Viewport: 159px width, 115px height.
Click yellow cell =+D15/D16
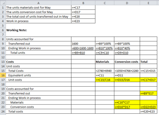[127, 80]
